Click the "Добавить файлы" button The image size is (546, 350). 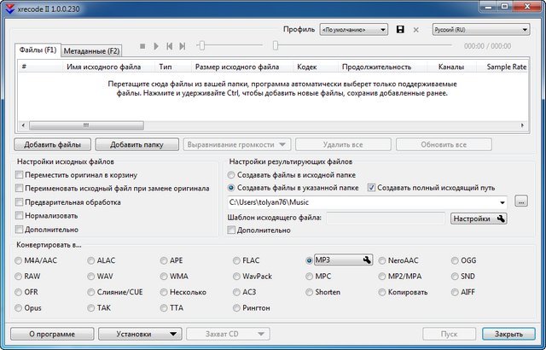tap(52, 144)
